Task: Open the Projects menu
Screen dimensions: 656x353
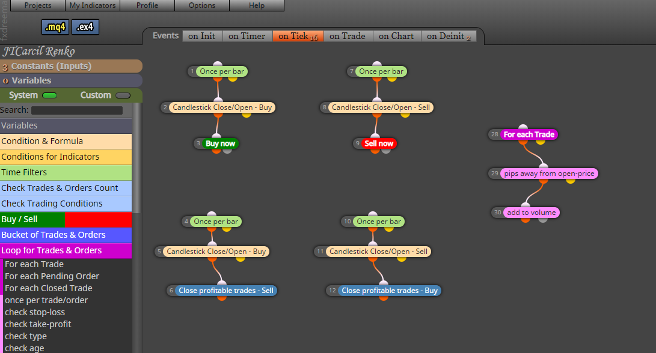Action: 38,5
